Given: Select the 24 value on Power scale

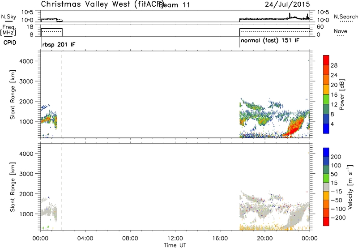Looking at the screenshot, I should click(334, 75).
